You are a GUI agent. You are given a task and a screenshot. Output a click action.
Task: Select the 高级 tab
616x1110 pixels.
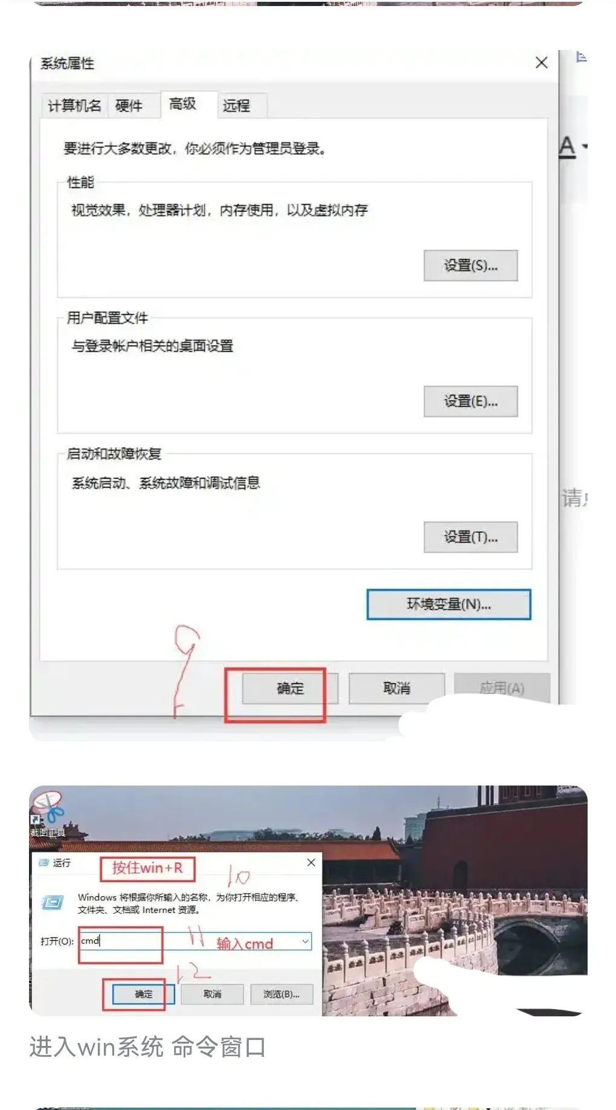pyautogui.click(x=182, y=104)
